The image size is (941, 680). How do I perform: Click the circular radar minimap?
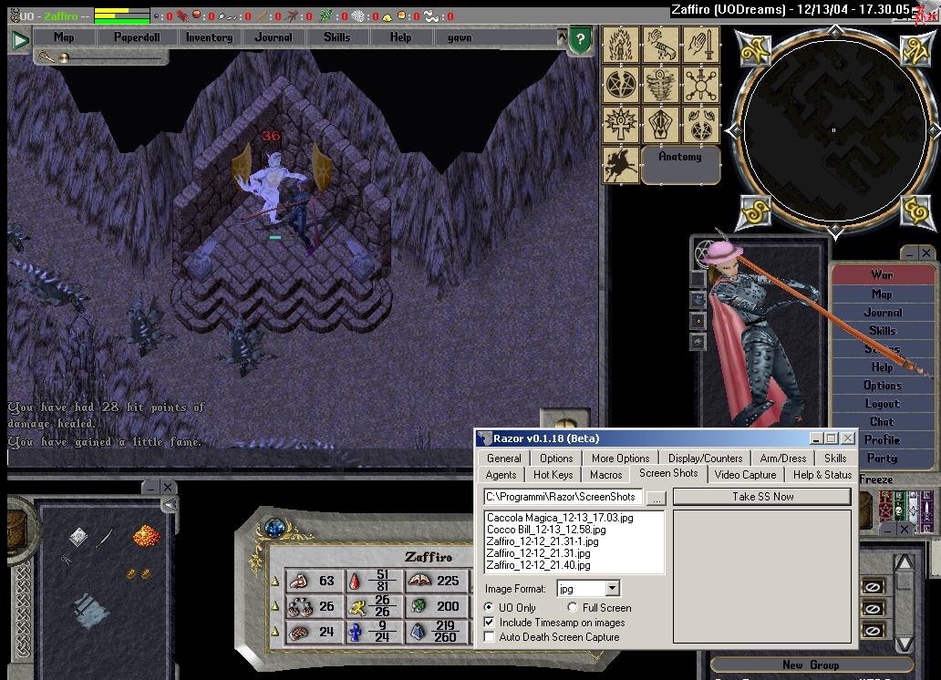click(834, 130)
